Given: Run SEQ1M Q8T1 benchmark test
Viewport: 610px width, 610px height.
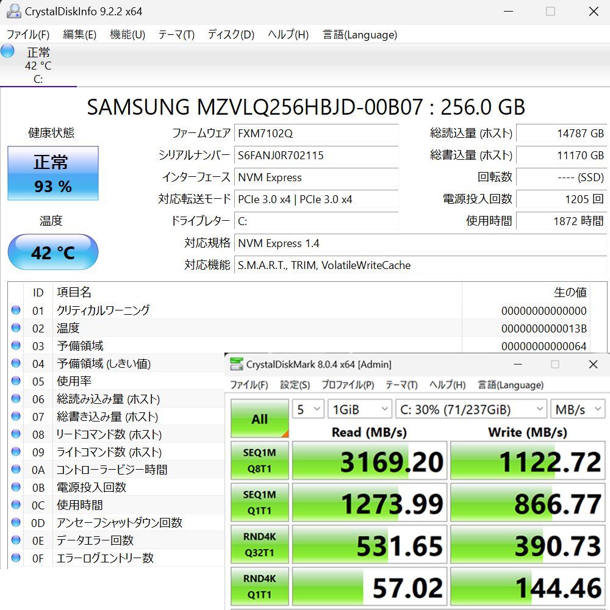Looking at the screenshot, I should [259, 461].
